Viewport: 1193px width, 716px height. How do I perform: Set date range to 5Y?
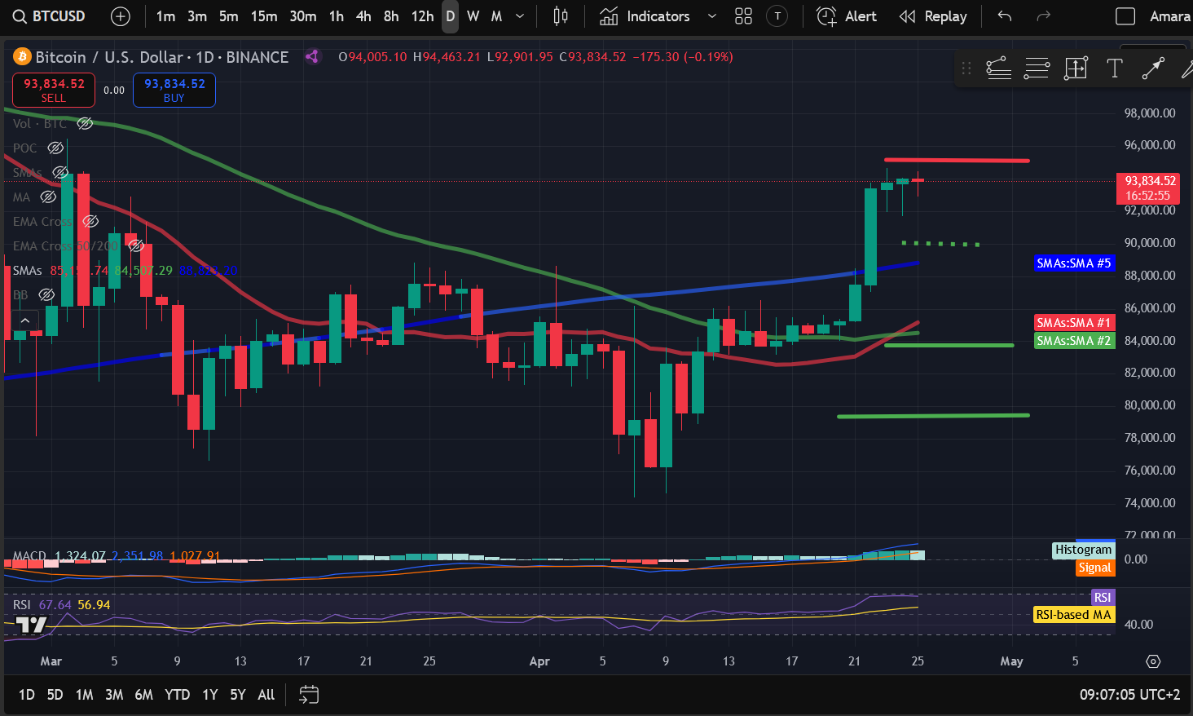[238, 695]
